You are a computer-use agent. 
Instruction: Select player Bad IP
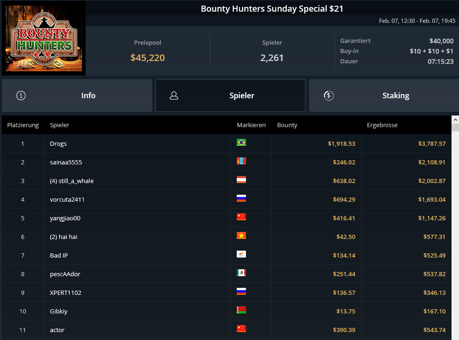click(x=59, y=256)
